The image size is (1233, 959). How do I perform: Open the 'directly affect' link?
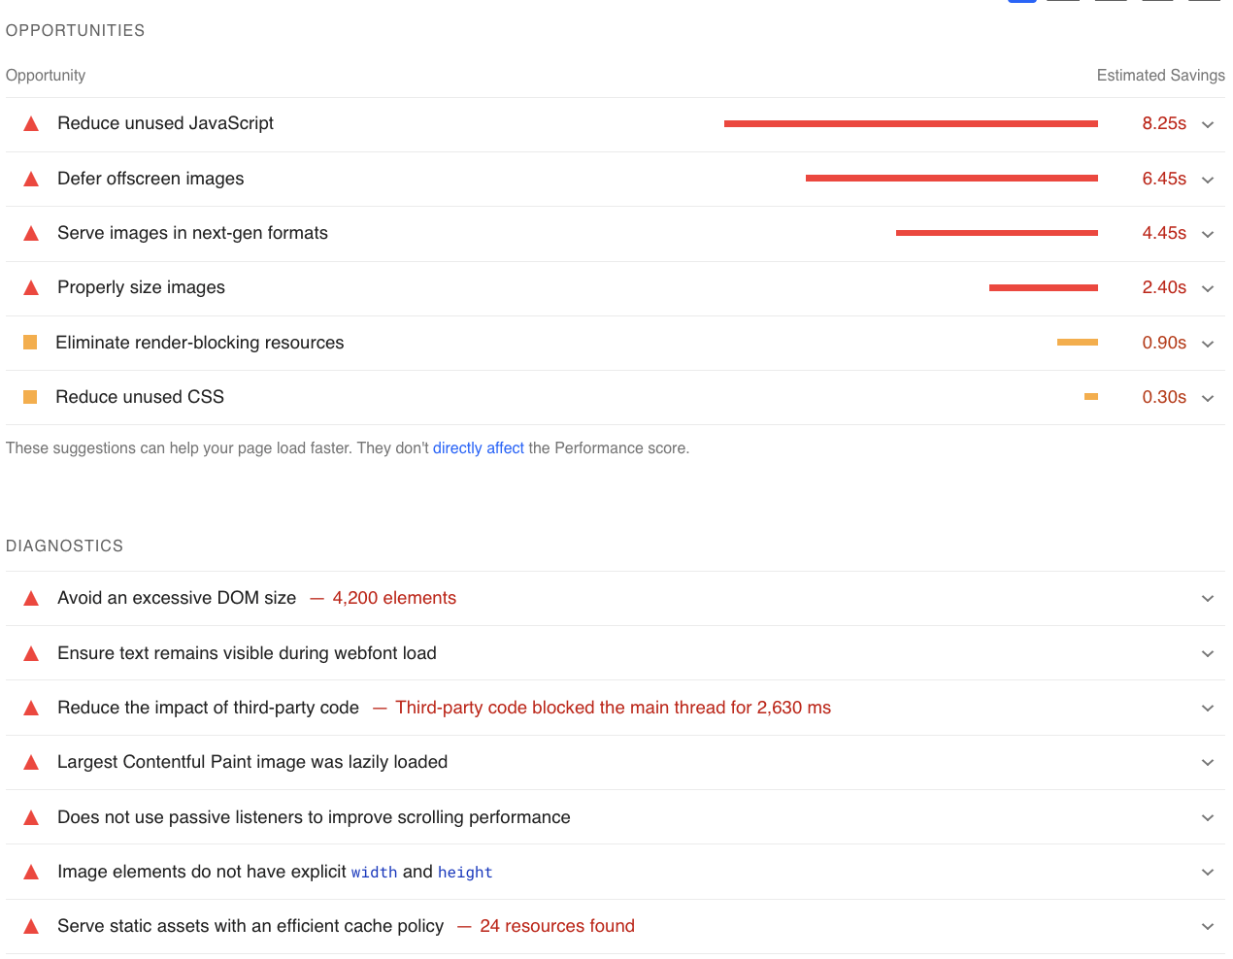478,448
